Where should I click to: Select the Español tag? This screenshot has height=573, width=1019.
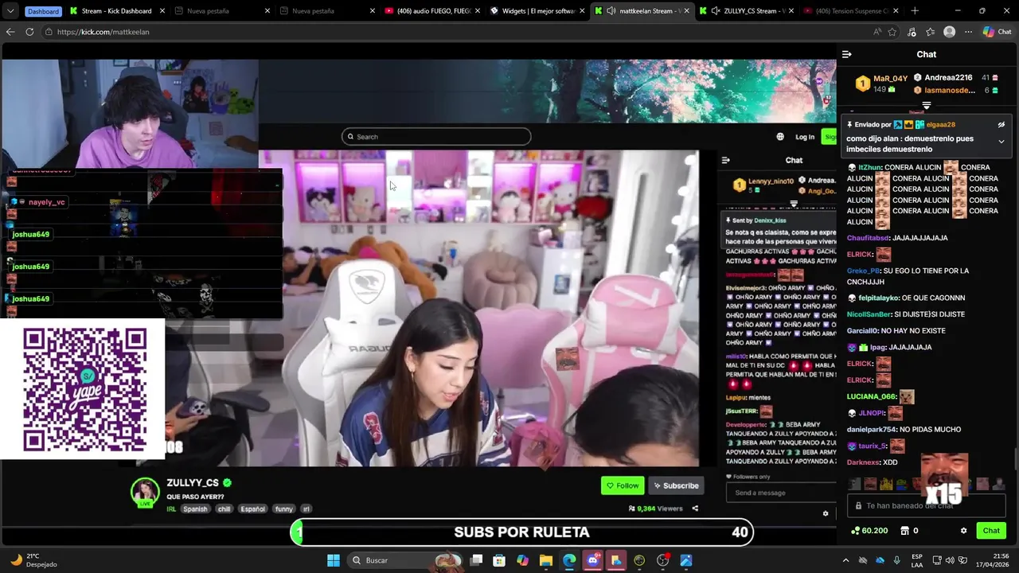pyautogui.click(x=253, y=509)
